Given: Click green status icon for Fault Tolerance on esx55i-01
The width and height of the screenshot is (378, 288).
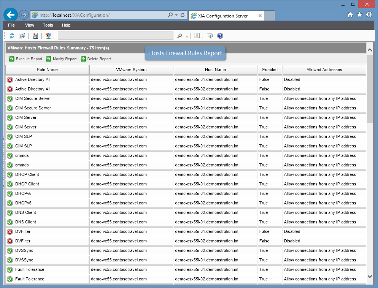Looking at the screenshot, I should 10,270.
